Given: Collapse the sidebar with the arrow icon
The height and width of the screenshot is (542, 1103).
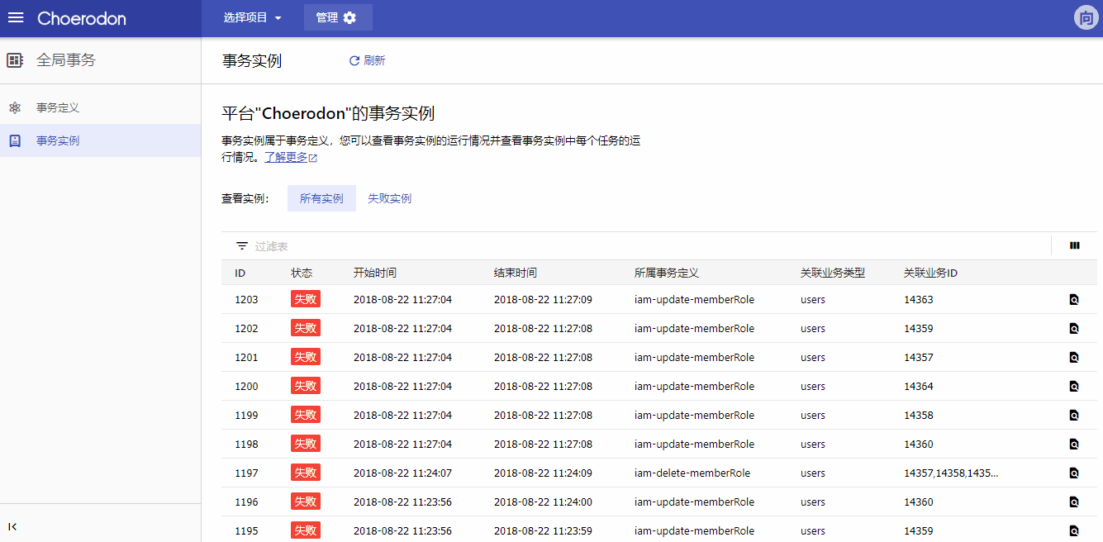Looking at the screenshot, I should (x=12, y=526).
